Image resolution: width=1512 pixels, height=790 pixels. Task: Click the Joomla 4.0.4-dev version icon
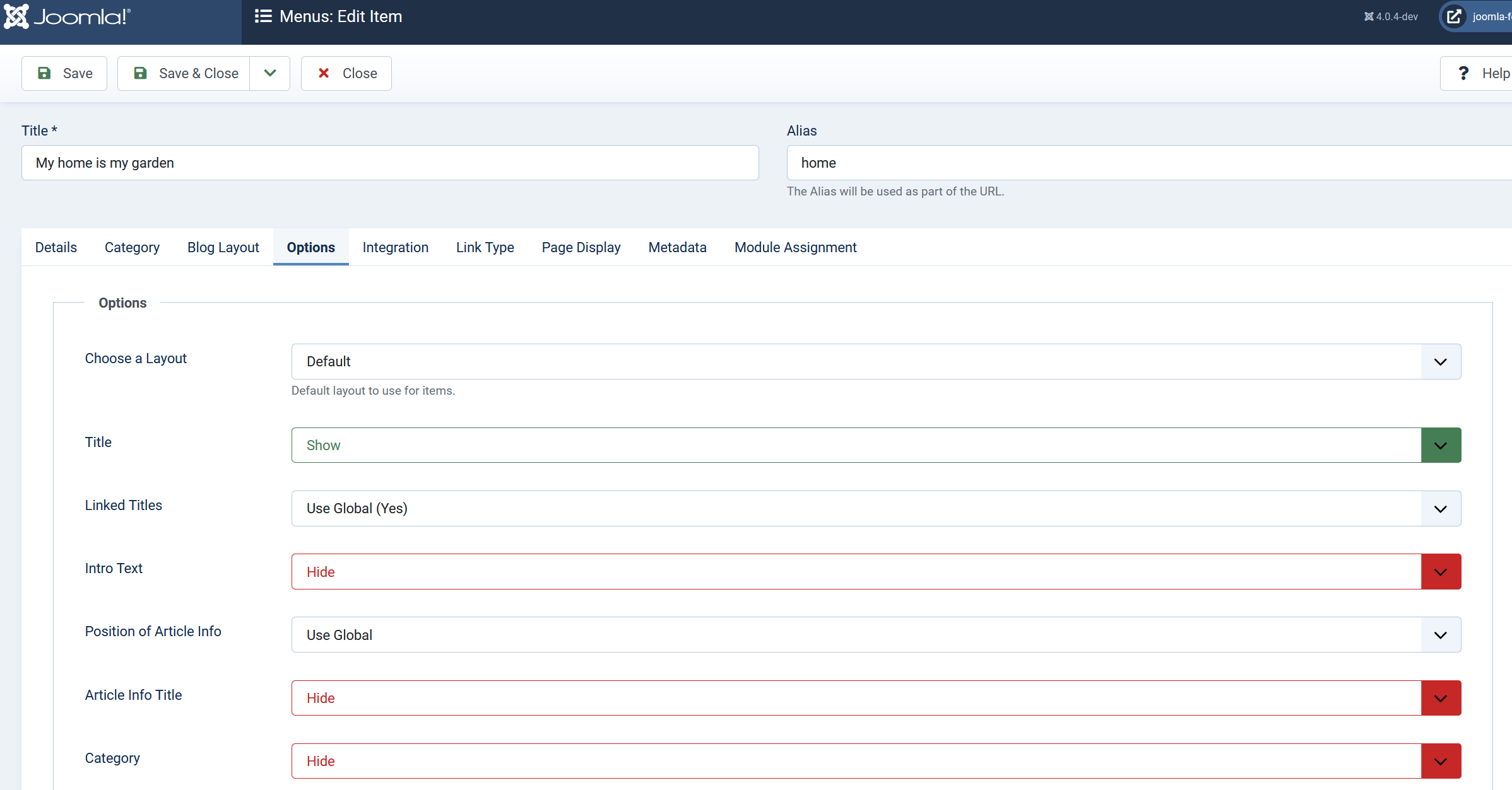1368,16
